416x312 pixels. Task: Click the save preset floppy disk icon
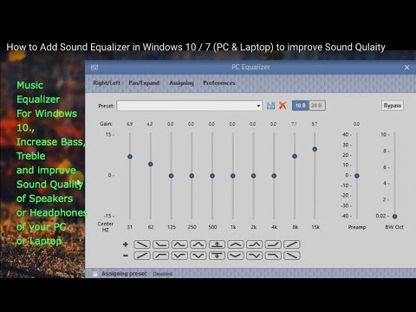pos(270,106)
